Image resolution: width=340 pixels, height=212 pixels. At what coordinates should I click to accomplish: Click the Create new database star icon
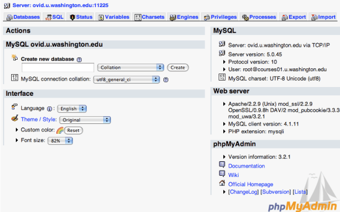(15, 58)
